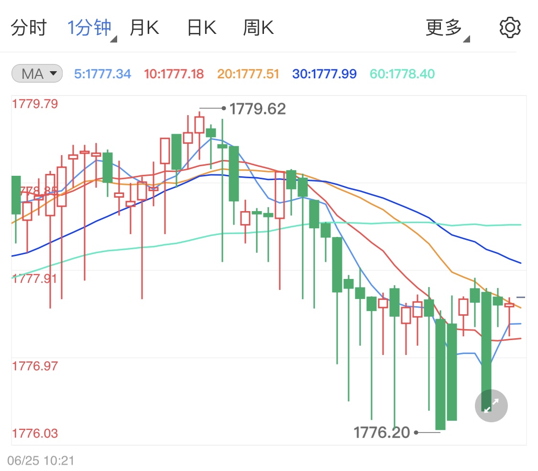Click the MA 5:1777.34 value
Image resolution: width=538 pixels, height=471 pixels.
pyautogui.click(x=103, y=74)
